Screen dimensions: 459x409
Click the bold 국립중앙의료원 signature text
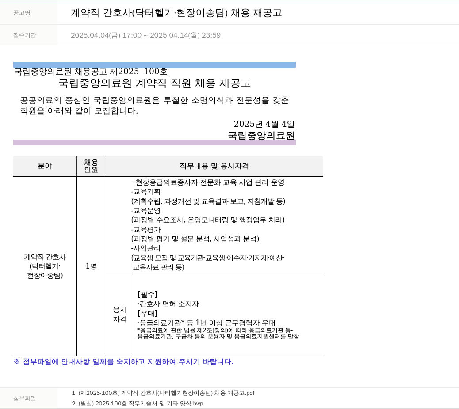[261, 135]
